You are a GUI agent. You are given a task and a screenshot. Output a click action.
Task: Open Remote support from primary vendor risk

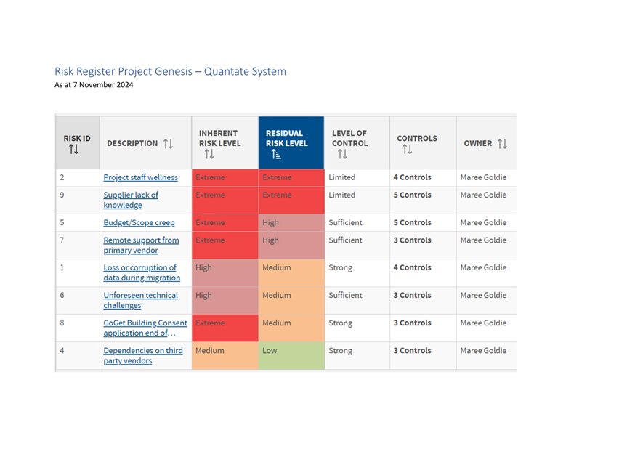[x=141, y=246]
